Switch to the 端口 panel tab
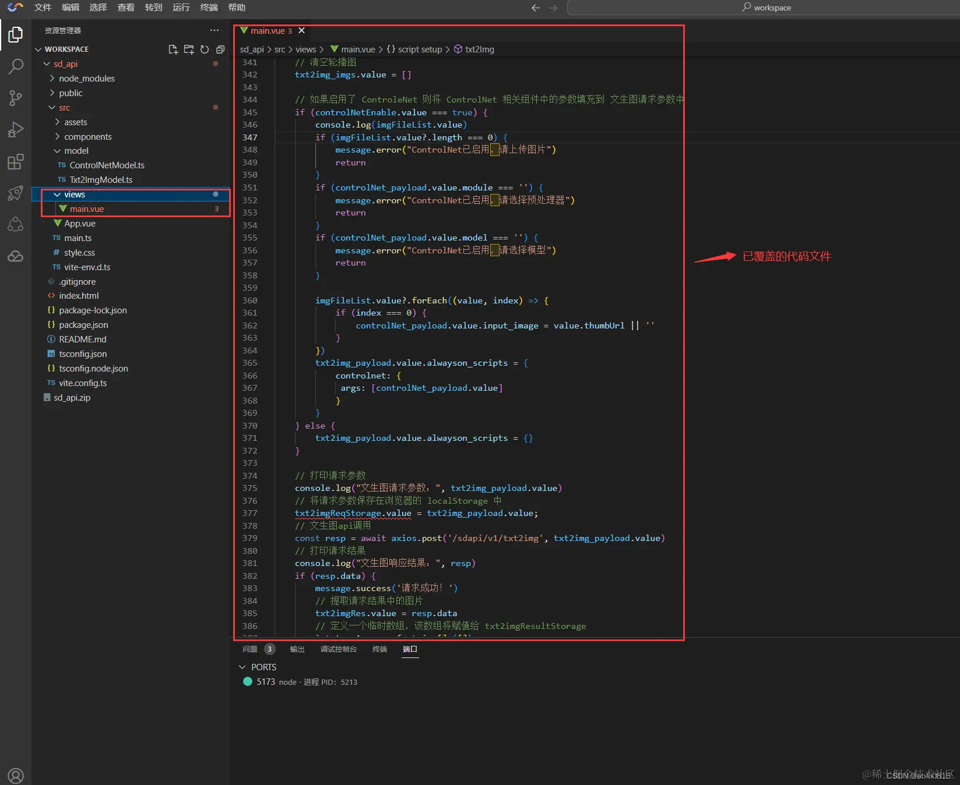960x785 pixels. [410, 649]
